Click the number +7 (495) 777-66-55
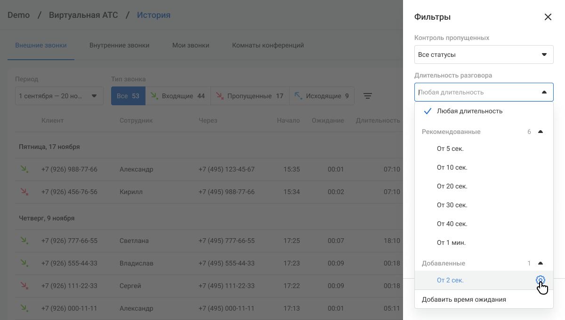565x320 pixels. tap(226, 241)
